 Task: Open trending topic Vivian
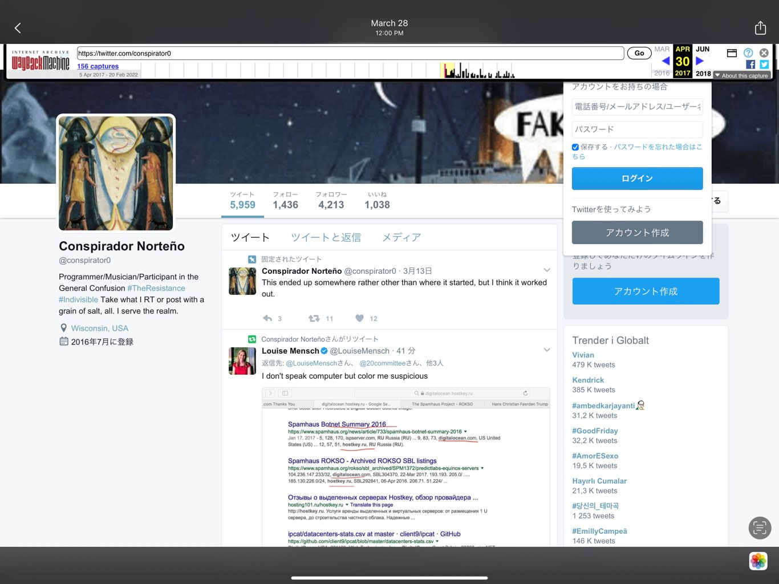[583, 355]
